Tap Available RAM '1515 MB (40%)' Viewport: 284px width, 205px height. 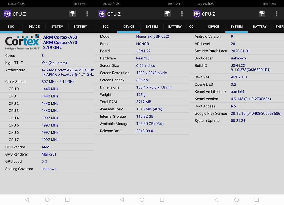click(149, 109)
